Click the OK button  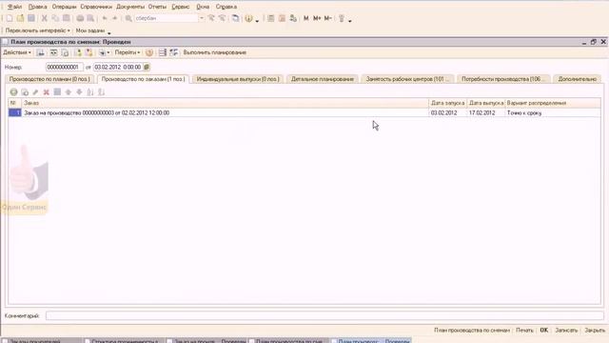tap(544, 331)
